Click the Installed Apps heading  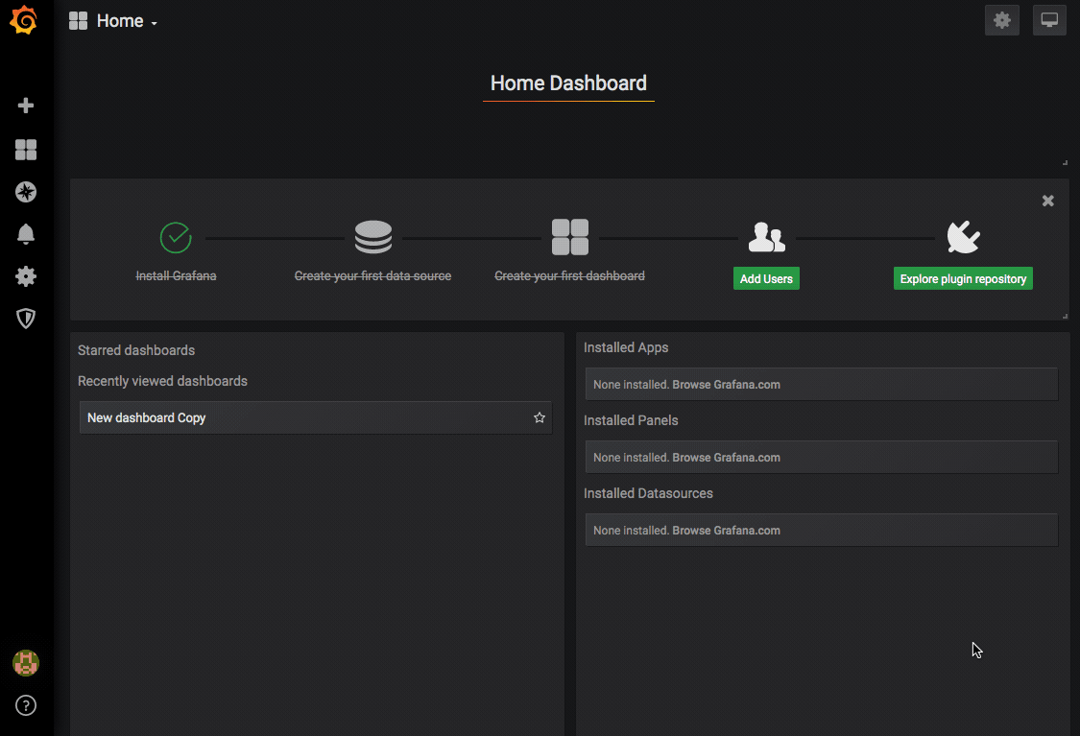626,347
